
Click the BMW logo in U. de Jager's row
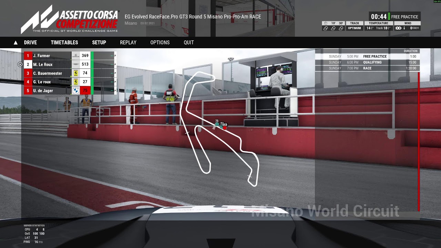pyautogui.click(x=75, y=91)
